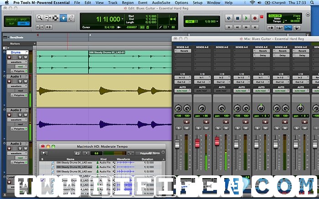This screenshot has width=319, height=199.
Task: Open Spotlight search in the menu bar
Action: click(x=312, y=3)
